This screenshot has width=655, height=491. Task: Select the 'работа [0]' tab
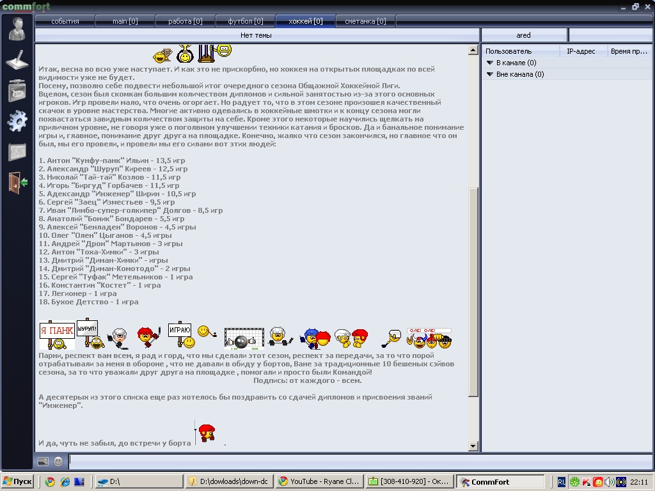[x=185, y=21]
